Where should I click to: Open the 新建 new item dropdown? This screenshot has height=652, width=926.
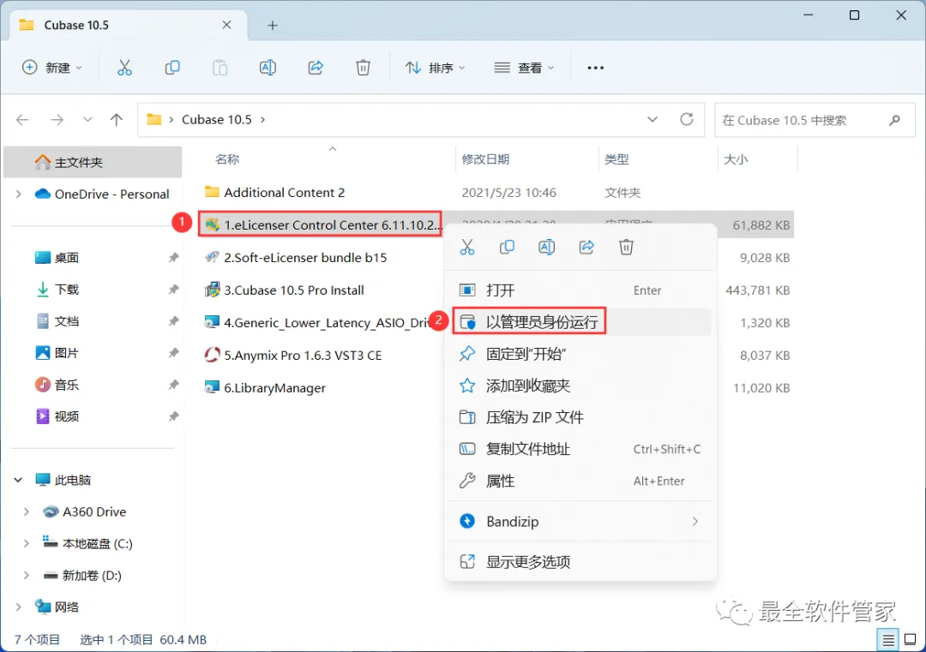(52, 68)
